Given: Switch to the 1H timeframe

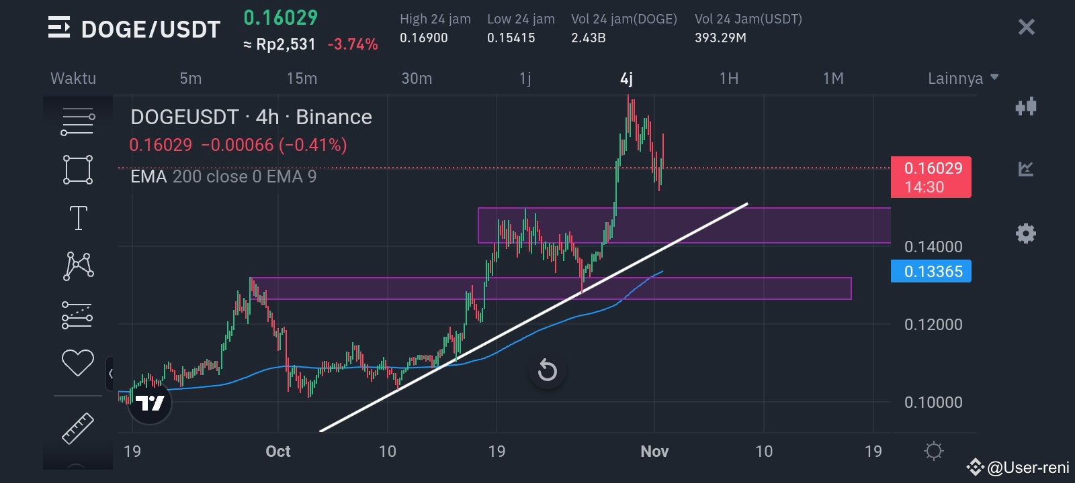Looking at the screenshot, I should pyautogui.click(x=729, y=78).
